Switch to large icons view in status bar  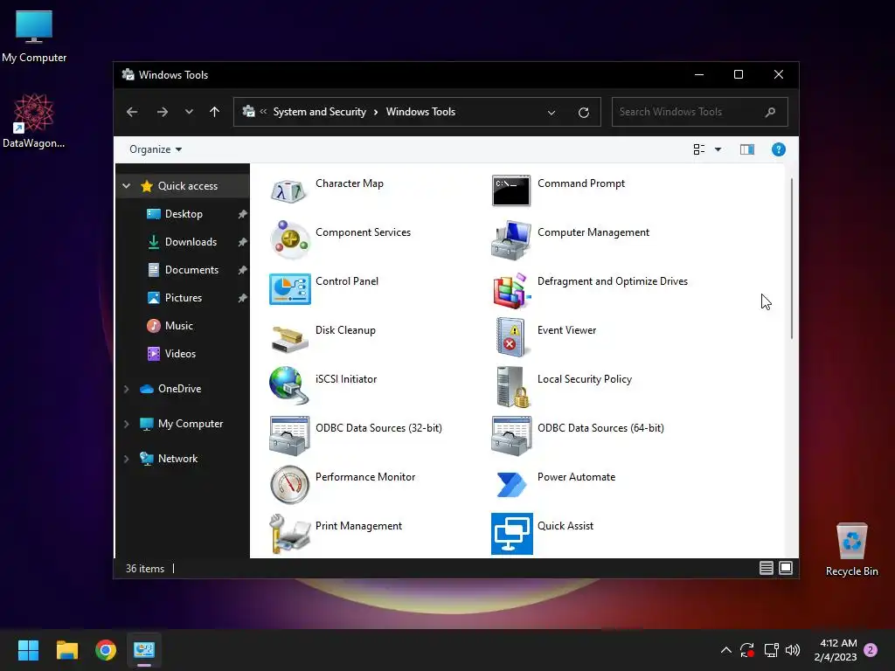pos(786,568)
